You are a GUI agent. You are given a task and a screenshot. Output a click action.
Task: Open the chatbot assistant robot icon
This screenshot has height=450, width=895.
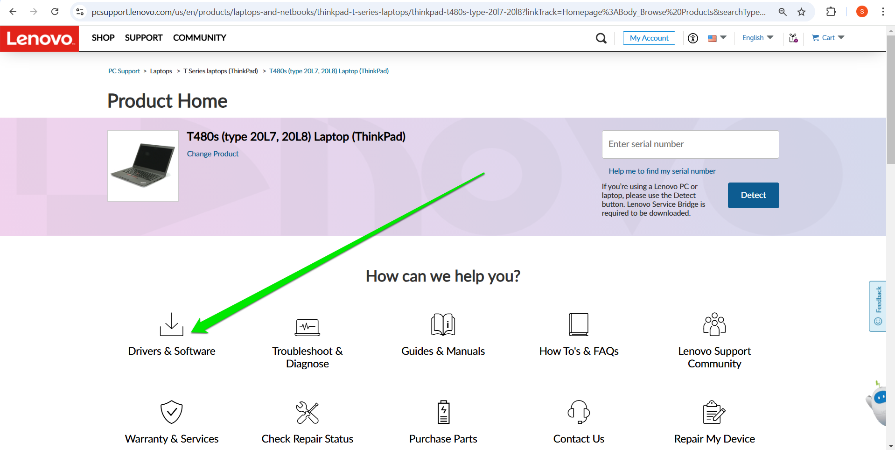pos(877,404)
